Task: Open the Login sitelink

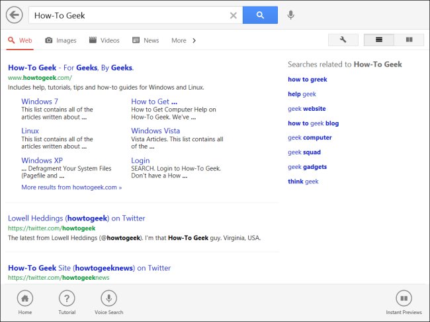Action: (x=140, y=160)
